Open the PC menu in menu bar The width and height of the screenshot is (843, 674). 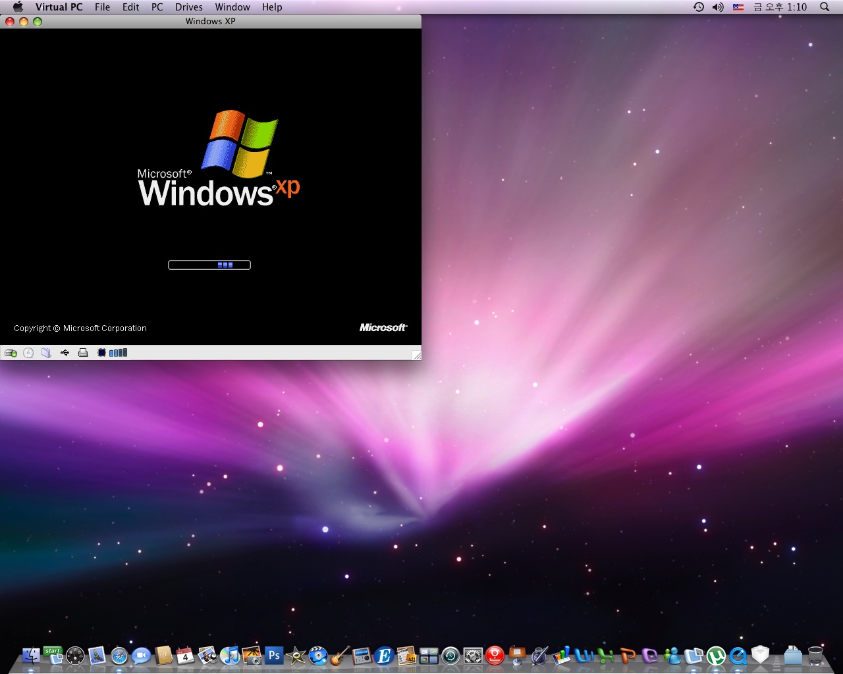click(157, 7)
